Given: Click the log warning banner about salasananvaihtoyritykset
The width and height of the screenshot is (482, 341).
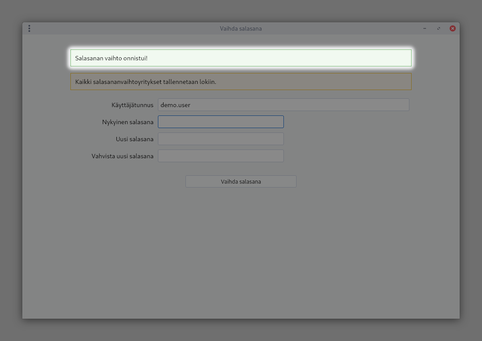Looking at the screenshot, I should pos(241,82).
